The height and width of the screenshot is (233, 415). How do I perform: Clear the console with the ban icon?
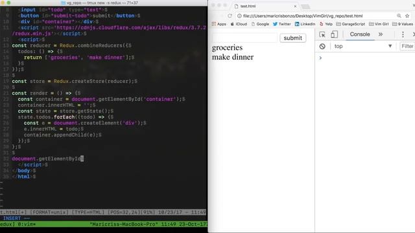(322, 46)
